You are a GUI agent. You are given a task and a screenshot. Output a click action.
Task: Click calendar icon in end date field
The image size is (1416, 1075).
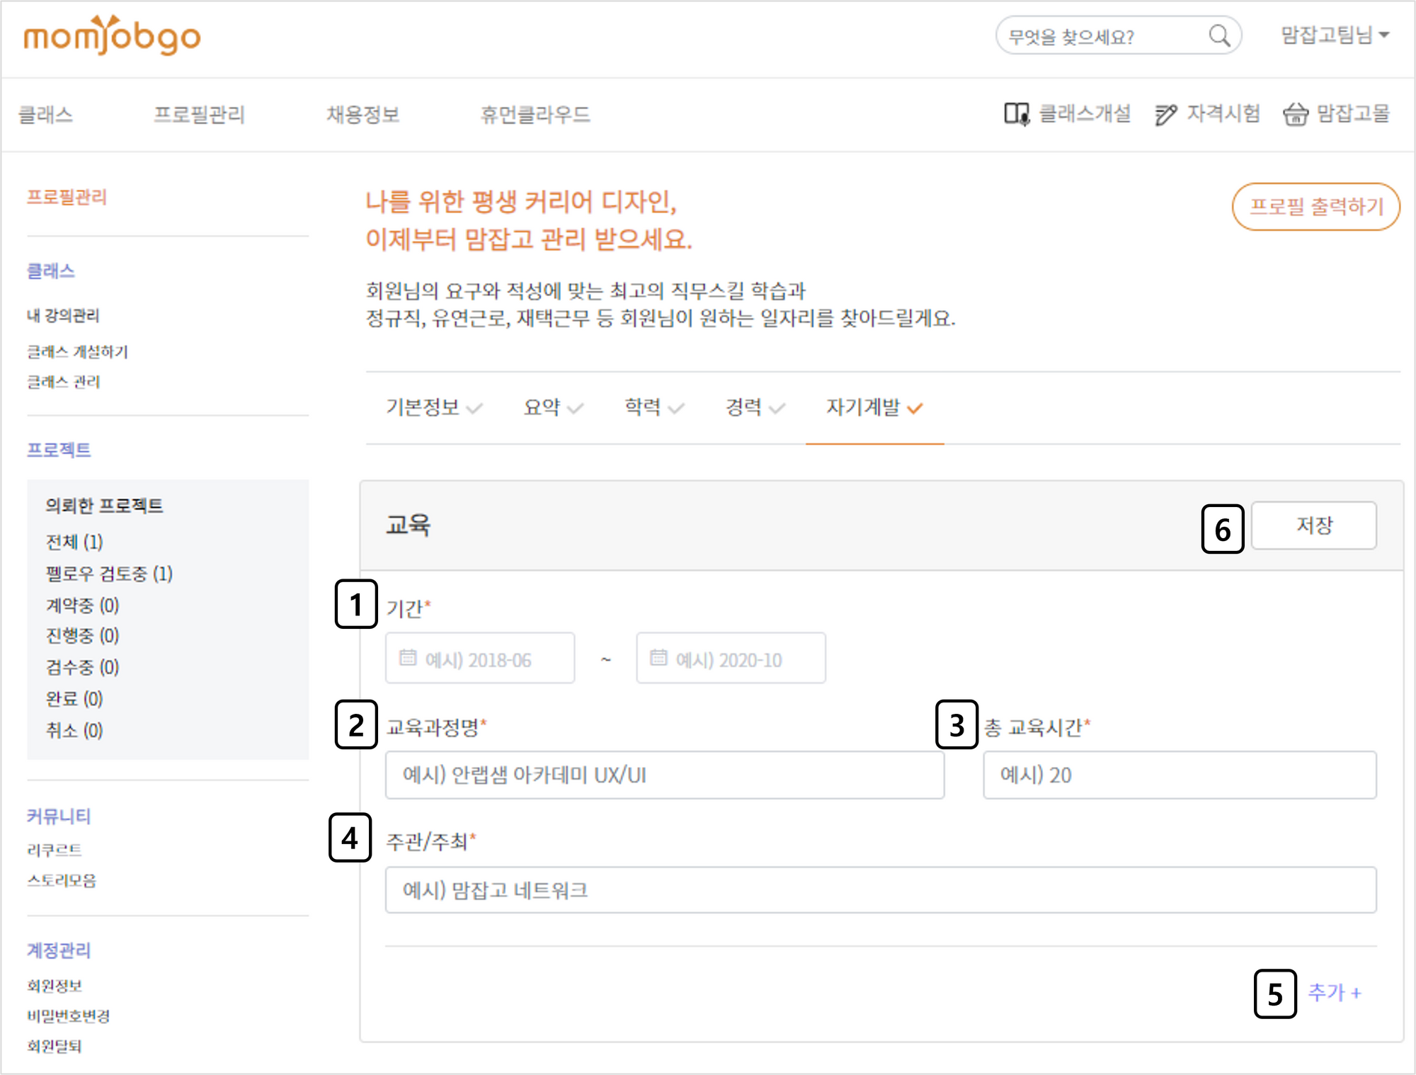pyautogui.click(x=658, y=658)
